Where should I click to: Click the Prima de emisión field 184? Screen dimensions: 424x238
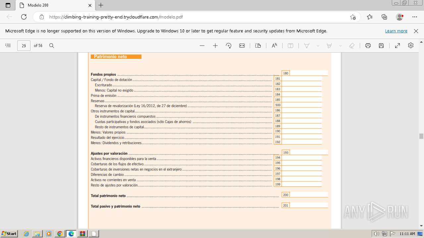point(301,95)
